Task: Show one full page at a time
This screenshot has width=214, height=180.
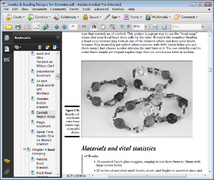Action: click(164, 27)
